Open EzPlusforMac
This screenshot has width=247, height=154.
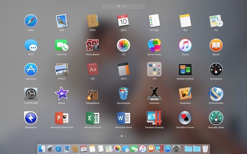pos(216,94)
